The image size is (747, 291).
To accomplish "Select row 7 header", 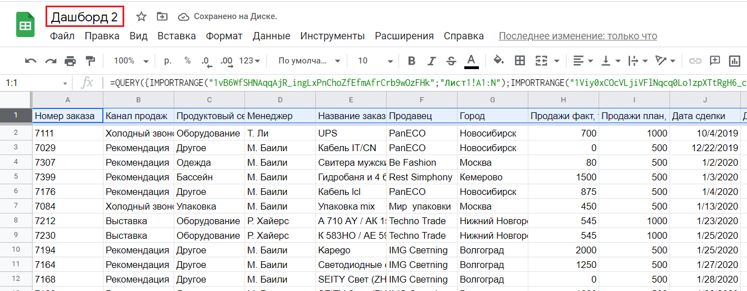I will (16, 206).
